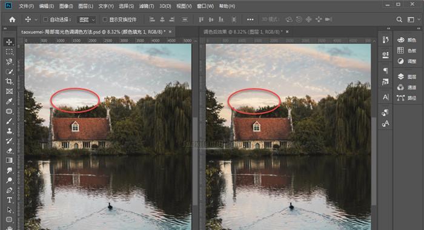
Task: Click the align top edges icon
Action: (x=201, y=19)
